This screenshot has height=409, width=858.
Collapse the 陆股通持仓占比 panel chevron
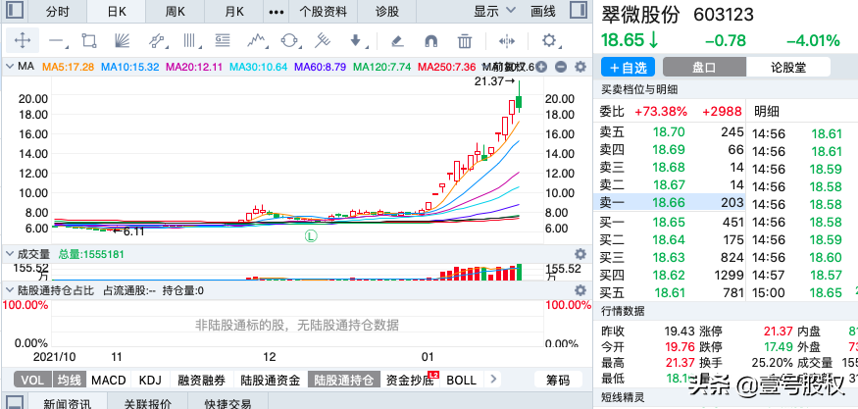(9, 290)
